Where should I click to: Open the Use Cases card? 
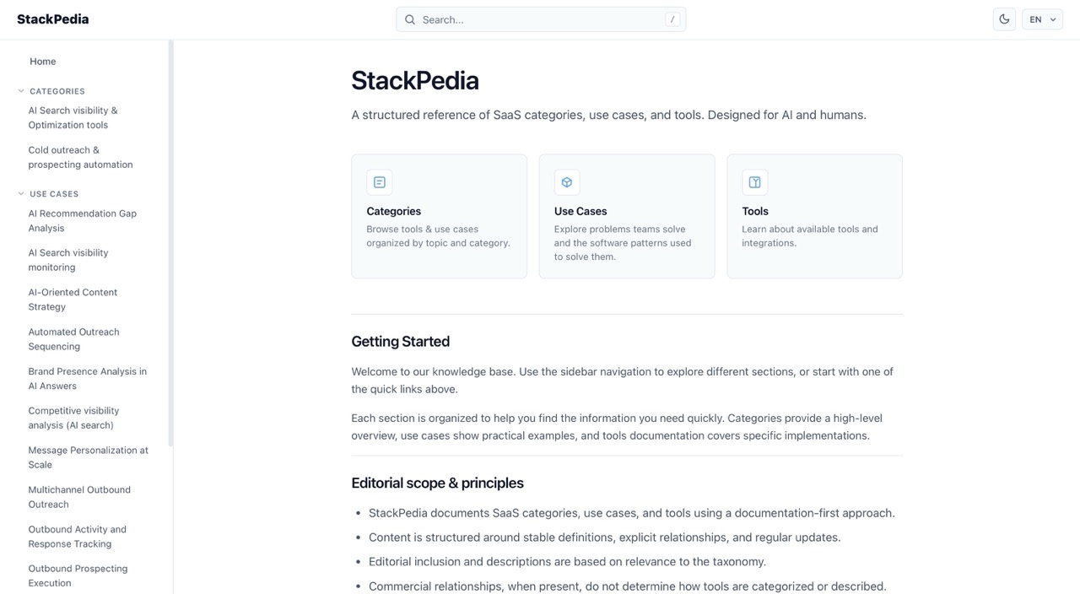pos(626,216)
